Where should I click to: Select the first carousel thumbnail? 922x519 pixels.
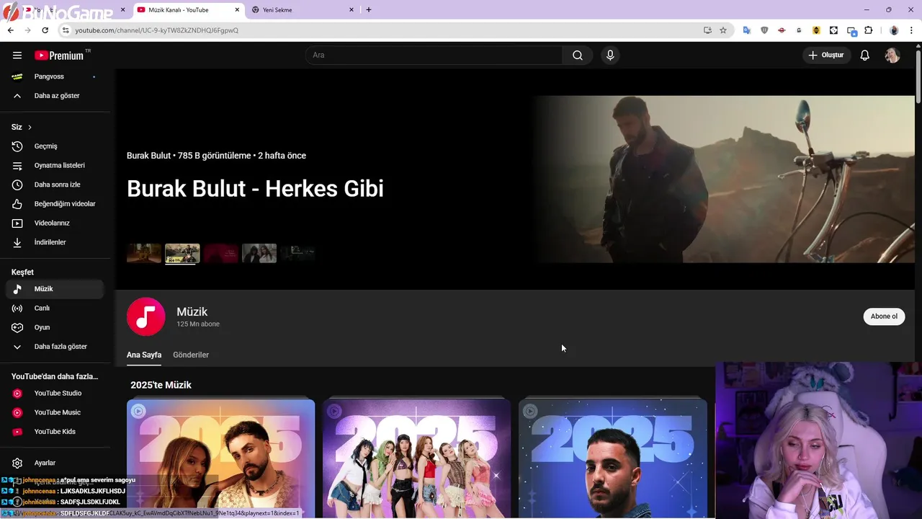click(x=144, y=253)
